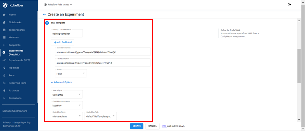Screen dimensions: 305x131
Task: Click the blue CREATE button
Action: (137, 126)
